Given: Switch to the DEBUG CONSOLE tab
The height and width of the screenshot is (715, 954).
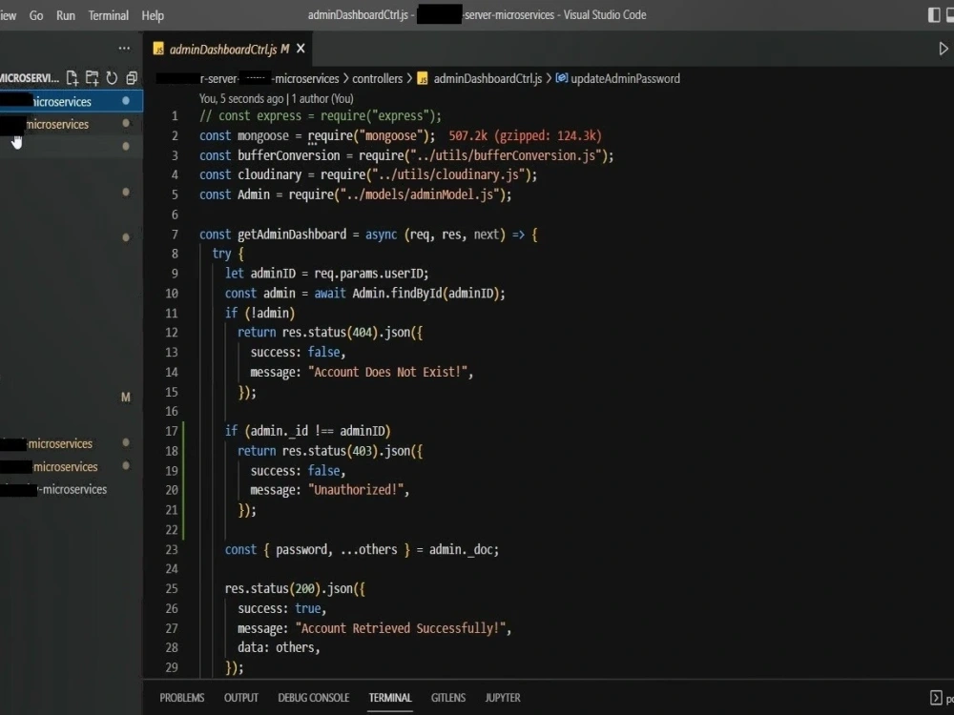Looking at the screenshot, I should tap(313, 698).
